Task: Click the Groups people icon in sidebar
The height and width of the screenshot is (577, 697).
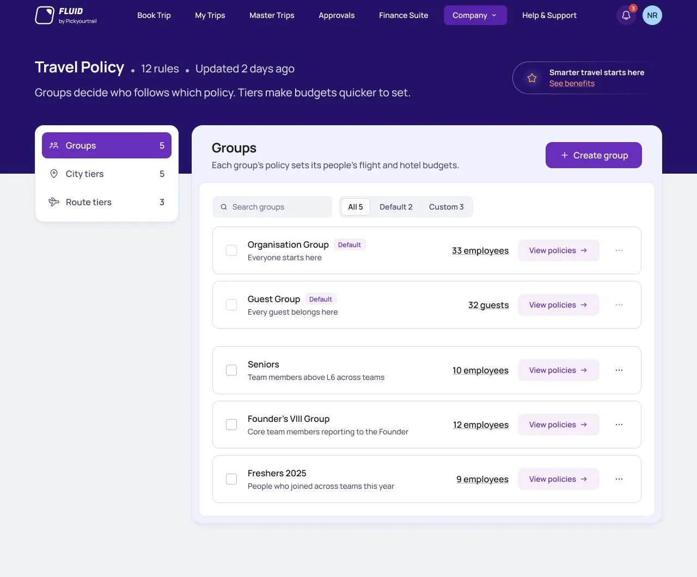Action: pyautogui.click(x=54, y=145)
